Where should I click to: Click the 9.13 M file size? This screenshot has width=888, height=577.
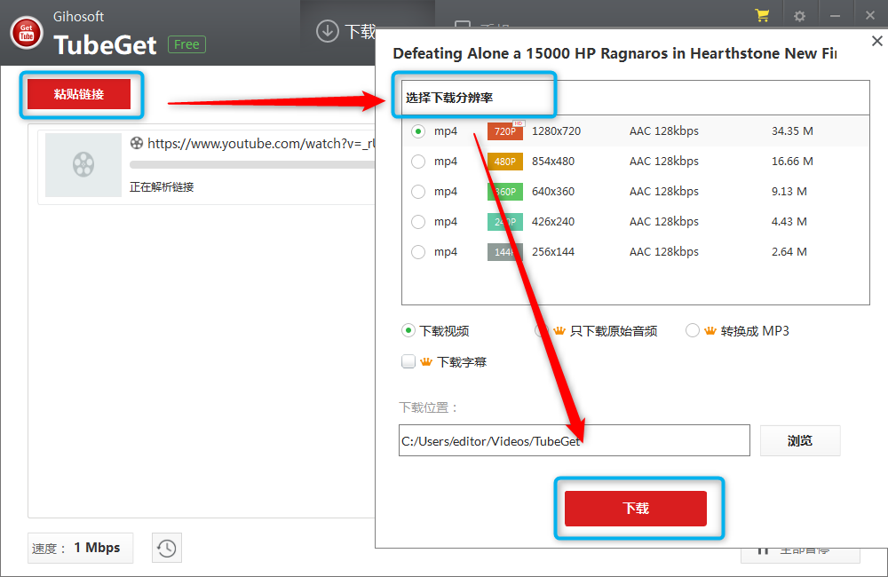pyautogui.click(x=789, y=192)
